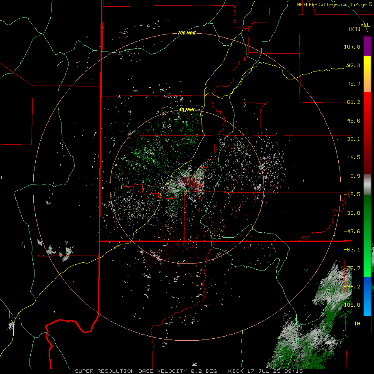Pick the gray segment of the velocity scale
This screenshot has height=374, width=374.
pyautogui.click(x=367, y=185)
